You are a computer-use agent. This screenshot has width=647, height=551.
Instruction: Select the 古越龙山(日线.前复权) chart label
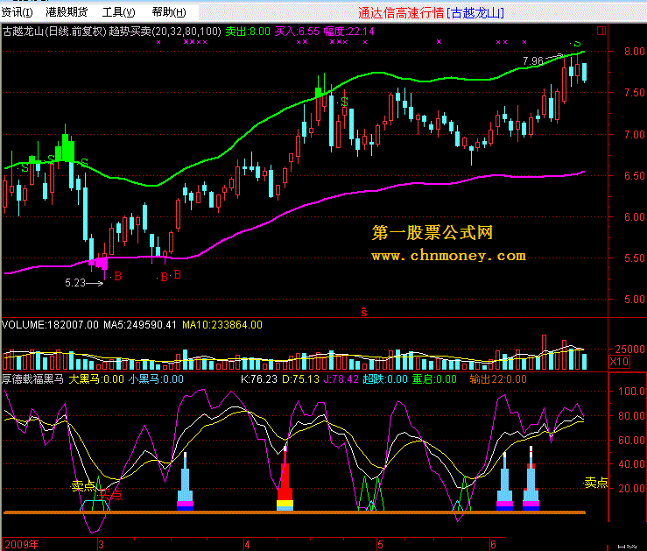pos(55,32)
